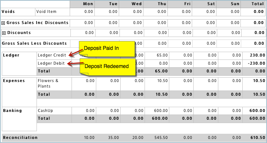Click the Ledger Debit row label
The width and height of the screenshot is (267, 143).
pyautogui.click(x=51, y=63)
